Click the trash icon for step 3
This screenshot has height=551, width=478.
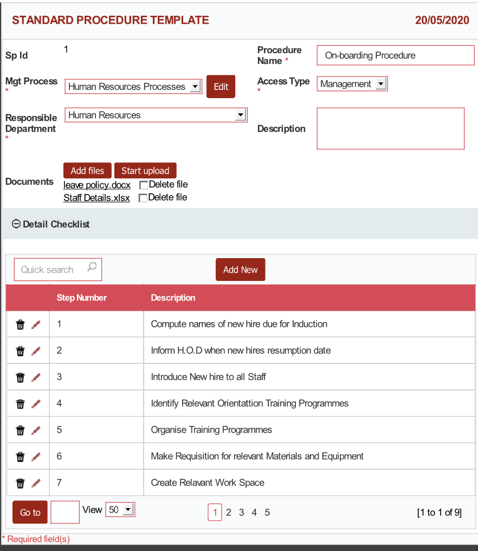pos(20,377)
